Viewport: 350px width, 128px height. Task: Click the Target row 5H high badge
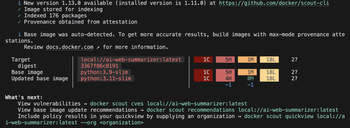pos(225,60)
